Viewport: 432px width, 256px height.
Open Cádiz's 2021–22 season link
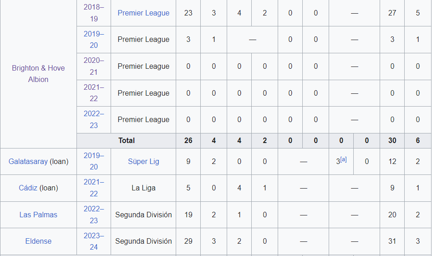pyautogui.click(x=94, y=188)
